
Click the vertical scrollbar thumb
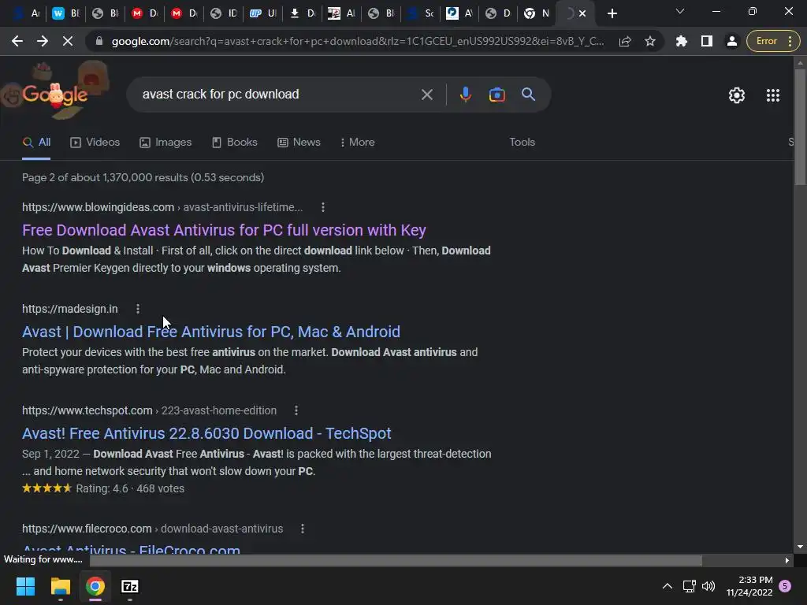point(800,126)
